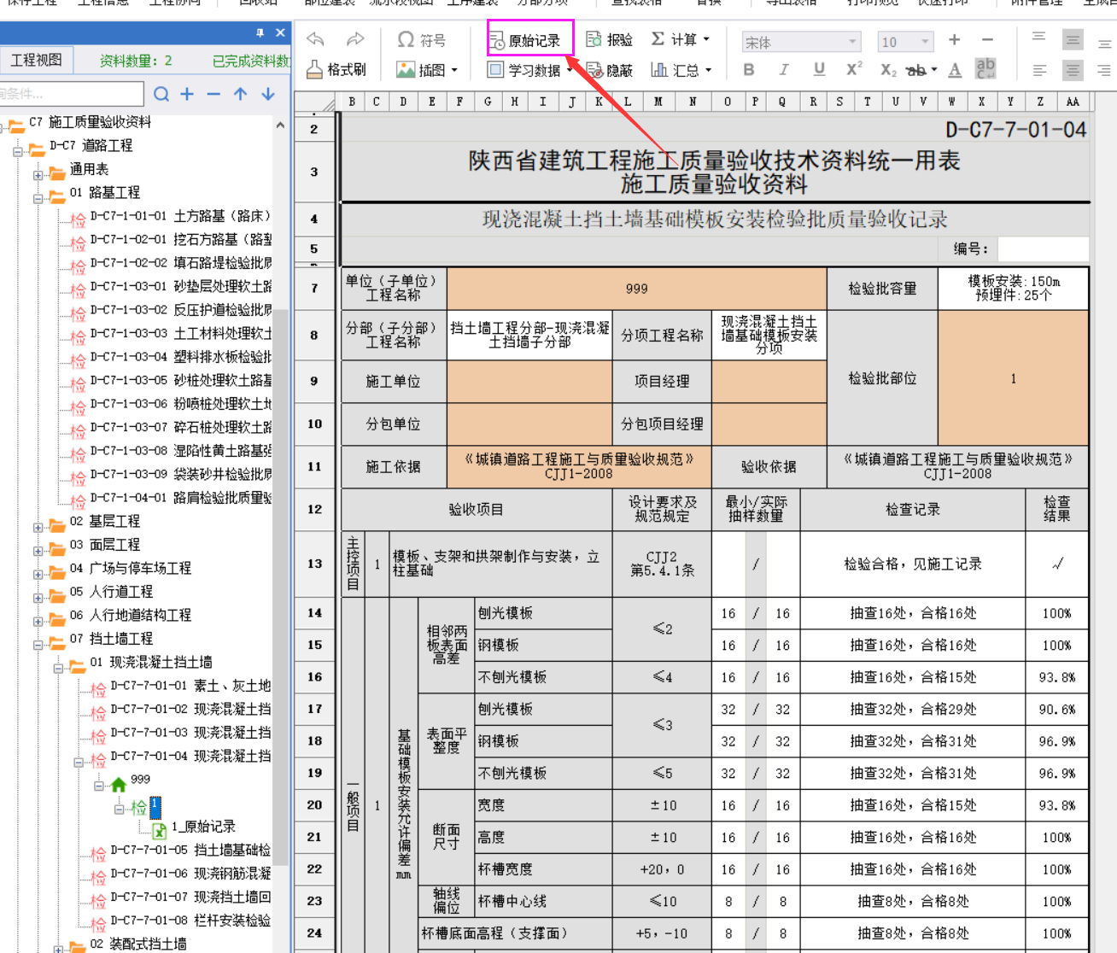Increase font size with the plus icon
1117x953 pixels.
tap(954, 40)
